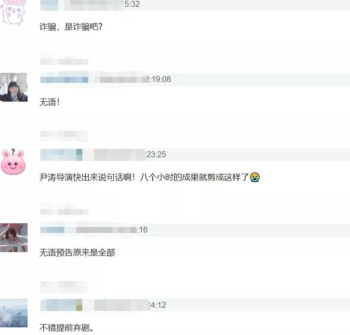Open blurred username of pink bunny commenter

click(61, 155)
